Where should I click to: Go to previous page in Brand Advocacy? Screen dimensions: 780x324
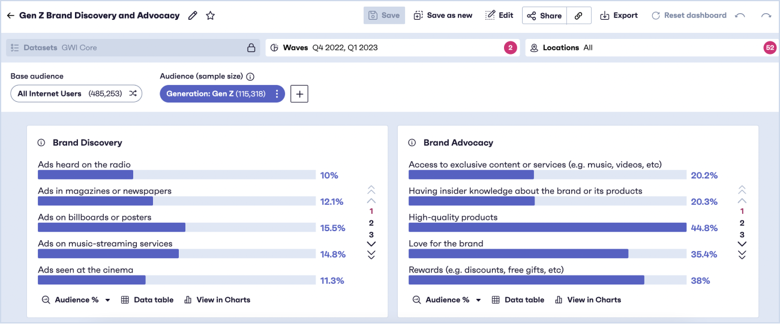pyautogui.click(x=742, y=201)
